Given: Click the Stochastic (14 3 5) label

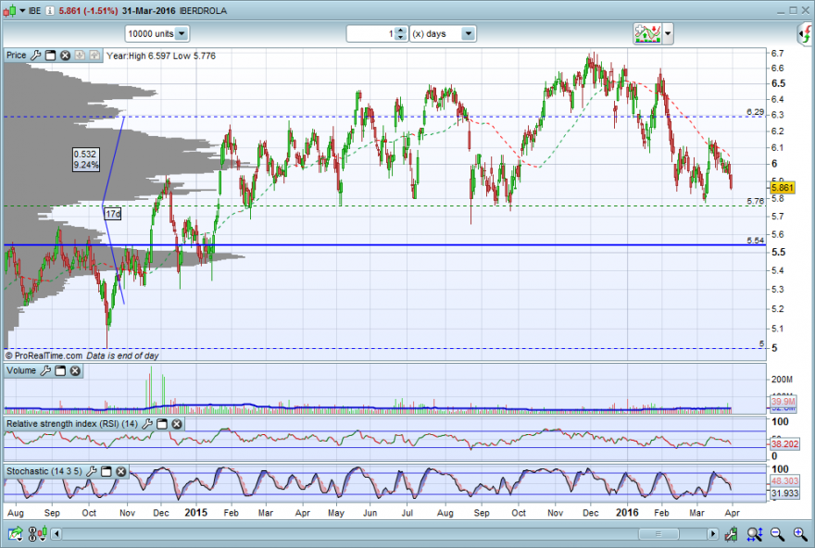Looking at the screenshot, I should [x=44, y=471].
